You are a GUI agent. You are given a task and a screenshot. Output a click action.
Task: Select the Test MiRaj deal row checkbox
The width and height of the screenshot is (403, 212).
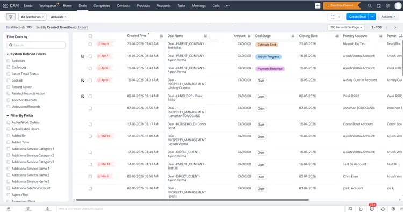pyautogui.click(x=90, y=44)
